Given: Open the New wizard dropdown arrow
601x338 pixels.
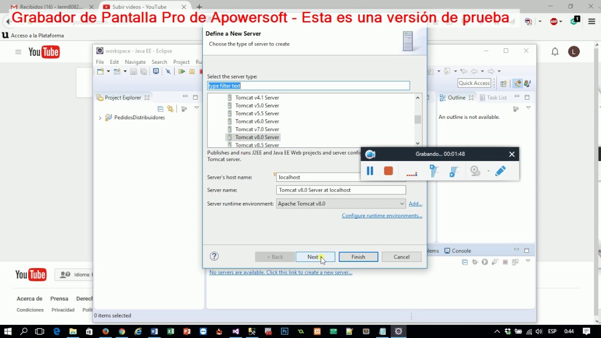Looking at the screenshot, I should (x=108, y=71).
